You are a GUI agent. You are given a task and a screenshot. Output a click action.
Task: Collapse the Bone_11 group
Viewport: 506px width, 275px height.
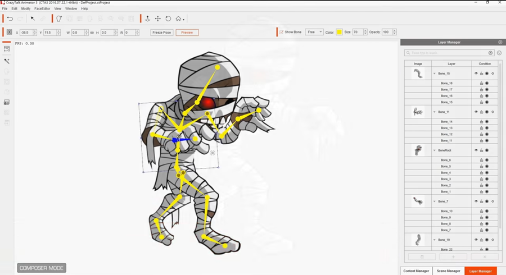(435, 112)
